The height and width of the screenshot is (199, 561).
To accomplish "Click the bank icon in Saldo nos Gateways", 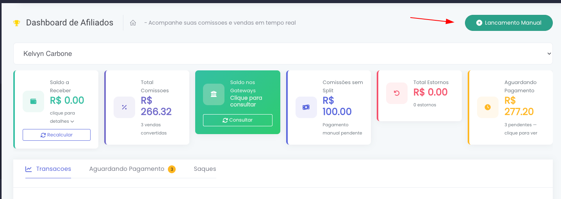I will (214, 94).
